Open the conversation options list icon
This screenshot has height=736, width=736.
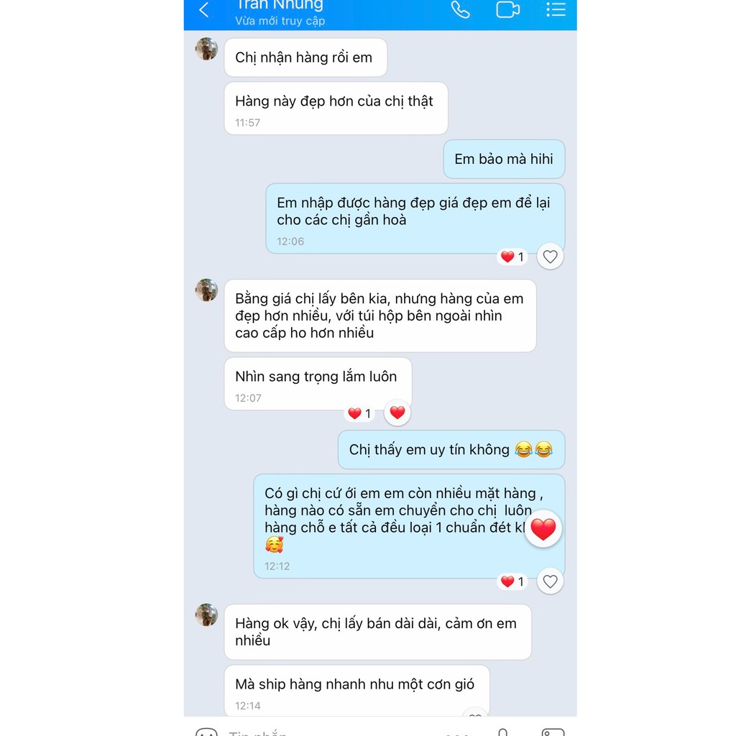556,10
